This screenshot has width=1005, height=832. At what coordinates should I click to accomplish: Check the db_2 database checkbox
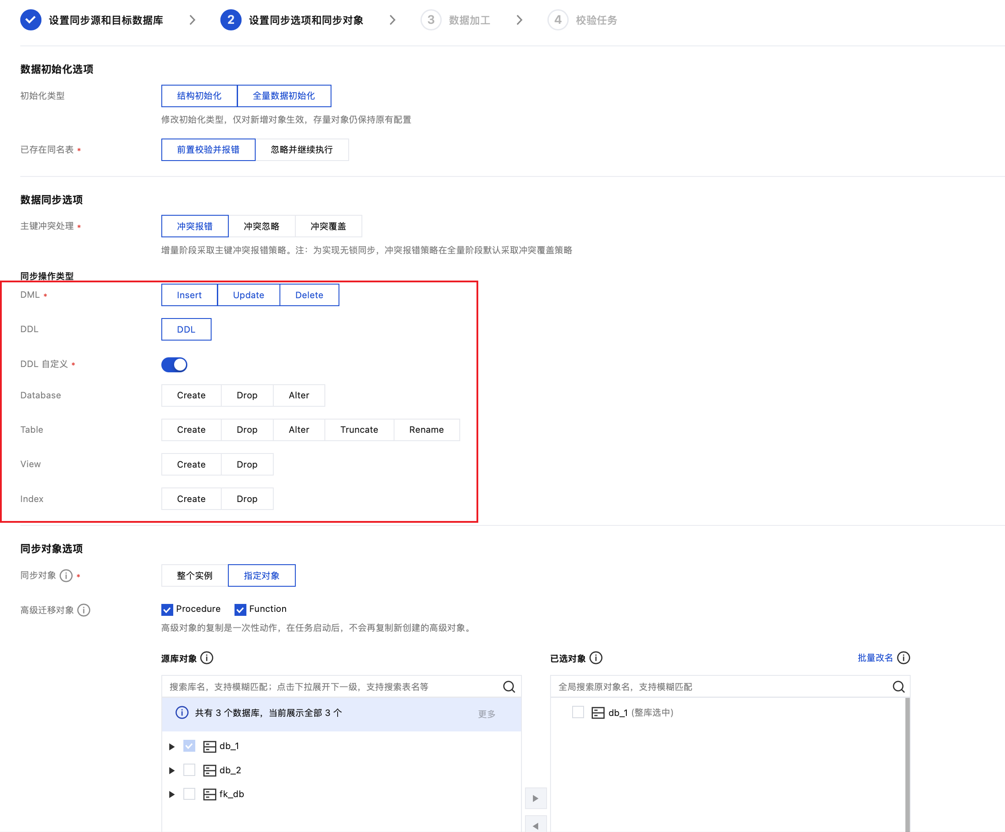[x=190, y=770]
